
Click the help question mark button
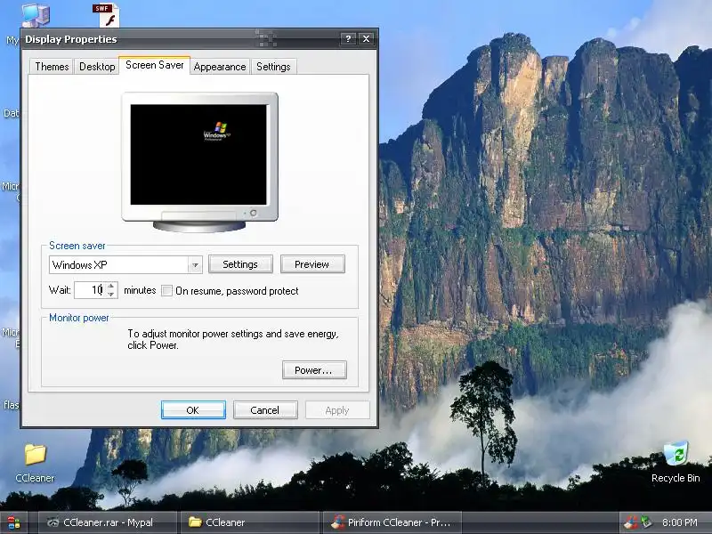(x=348, y=39)
